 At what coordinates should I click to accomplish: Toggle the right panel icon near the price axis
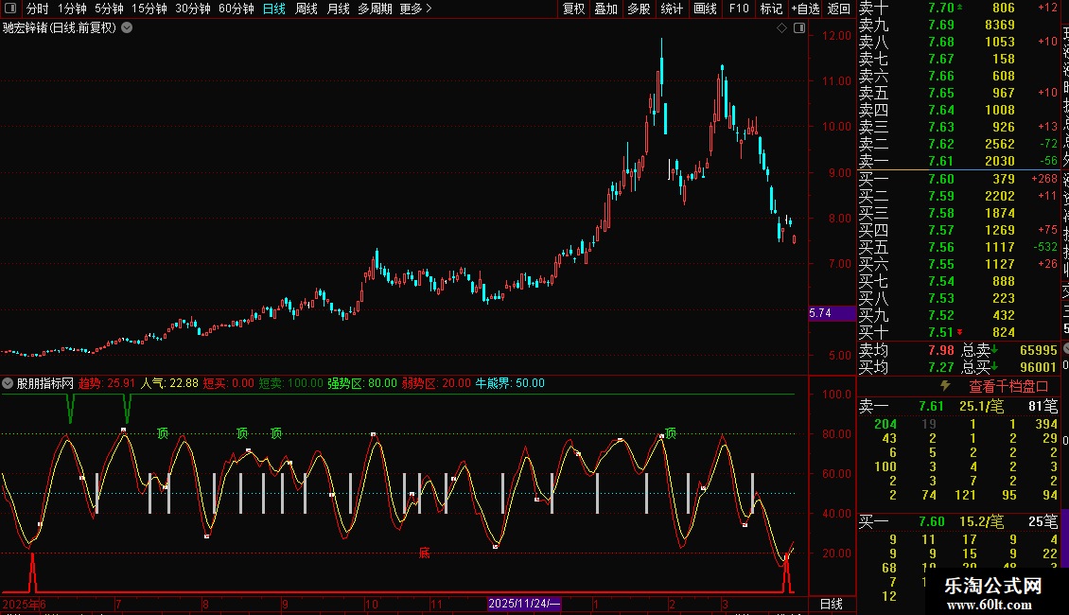799,28
